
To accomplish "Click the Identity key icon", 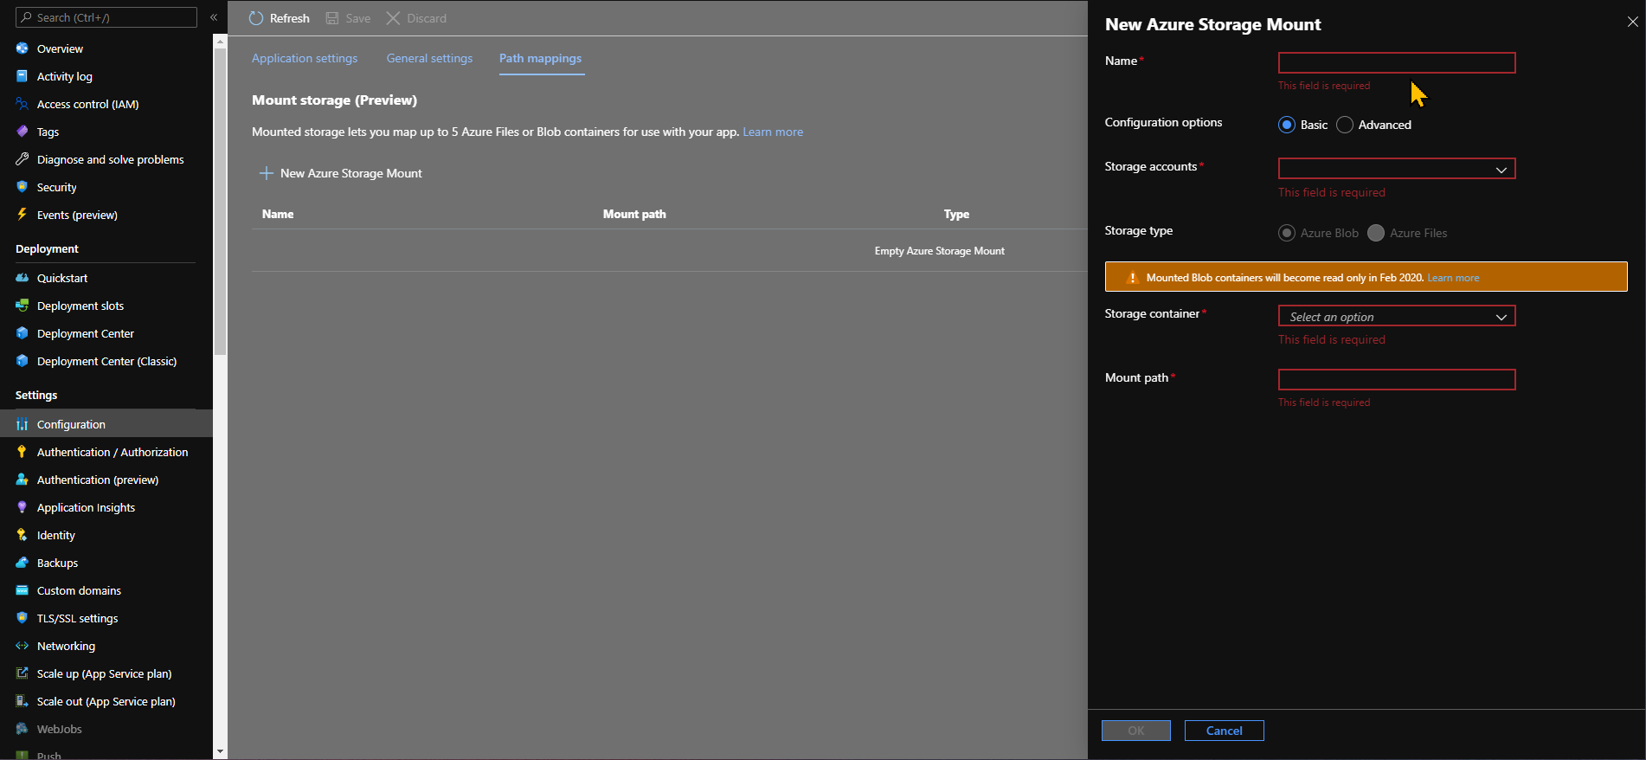I will (23, 535).
